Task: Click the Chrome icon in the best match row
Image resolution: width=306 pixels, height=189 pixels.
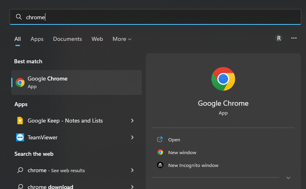Action: pos(20,82)
